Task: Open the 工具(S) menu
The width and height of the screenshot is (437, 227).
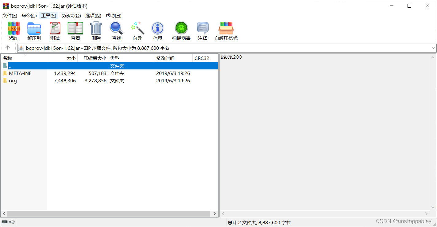Action: pyautogui.click(x=49, y=16)
